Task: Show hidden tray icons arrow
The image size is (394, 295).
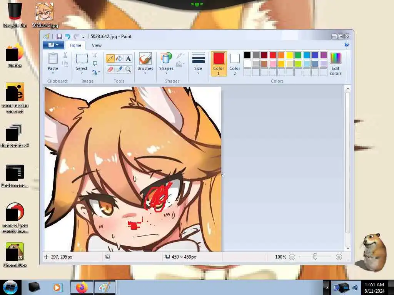Action: tap(327, 287)
